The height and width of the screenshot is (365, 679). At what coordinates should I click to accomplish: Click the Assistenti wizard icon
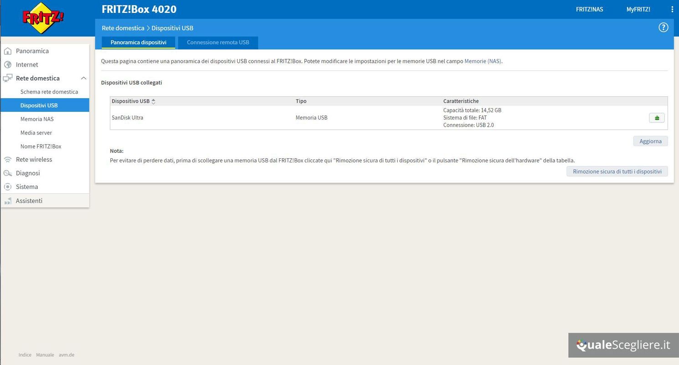click(x=8, y=201)
